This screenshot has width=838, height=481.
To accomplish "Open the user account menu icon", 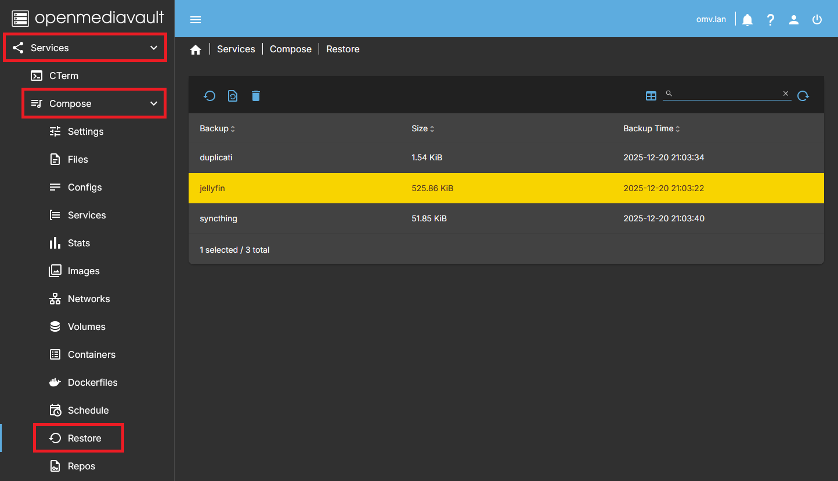I will point(794,20).
